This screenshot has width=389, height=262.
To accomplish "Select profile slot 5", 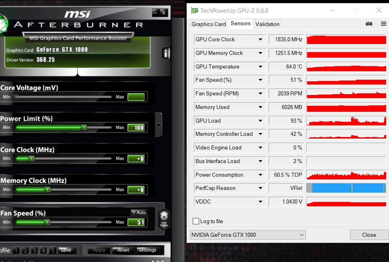I will (x=52, y=250).
